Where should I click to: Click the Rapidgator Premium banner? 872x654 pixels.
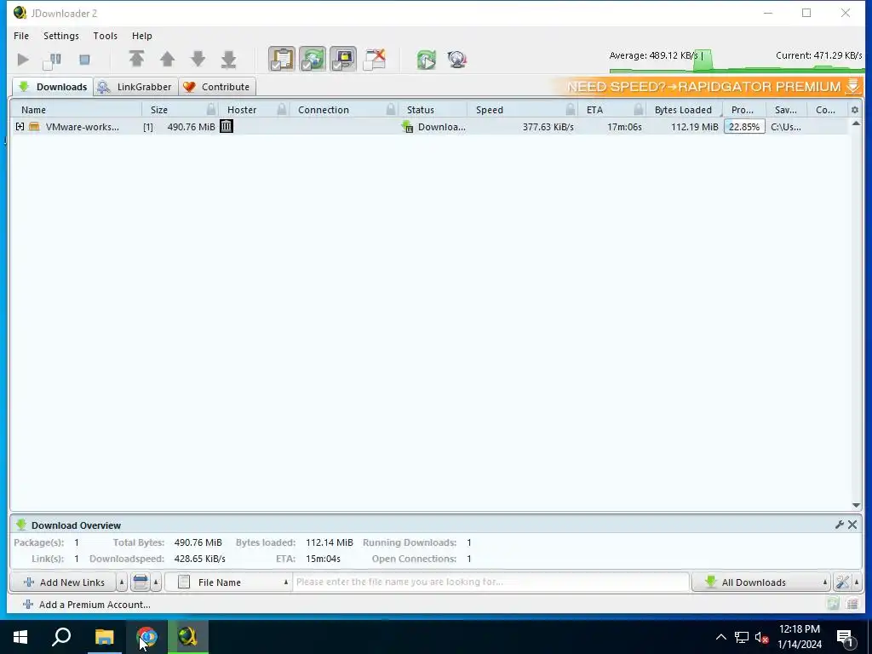point(706,87)
